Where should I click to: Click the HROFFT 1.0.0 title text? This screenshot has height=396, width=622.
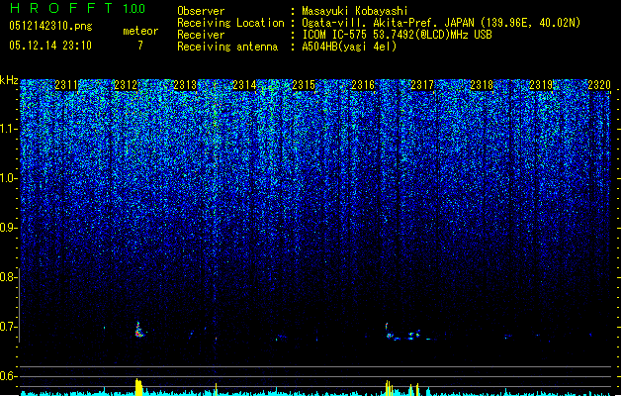[78, 8]
